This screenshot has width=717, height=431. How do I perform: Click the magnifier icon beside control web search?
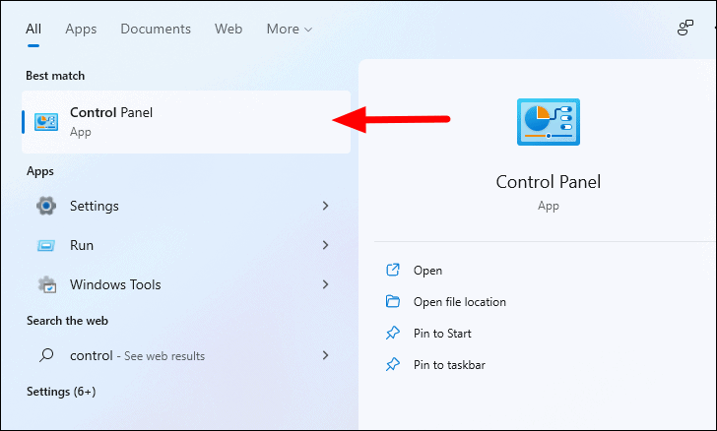pyautogui.click(x=46, y=355)
